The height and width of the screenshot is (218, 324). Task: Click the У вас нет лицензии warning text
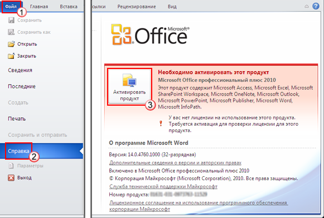(x=234, y=124)
